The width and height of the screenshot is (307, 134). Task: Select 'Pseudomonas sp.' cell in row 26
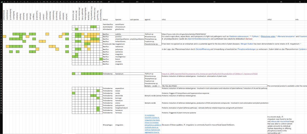click(153, 44)
